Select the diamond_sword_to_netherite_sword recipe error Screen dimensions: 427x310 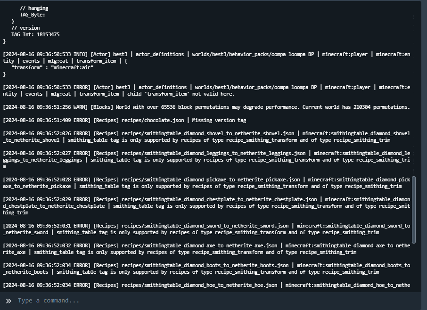pyautogui.click(x=206, y=229)
